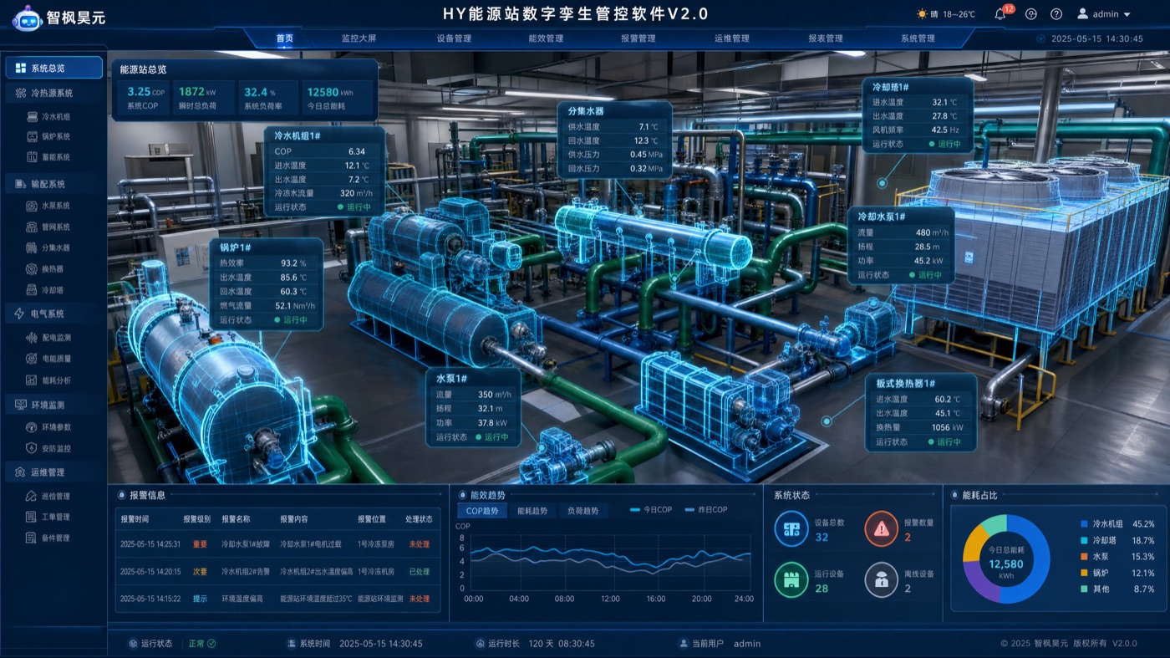Open 冷水机组 in the sidebar
Viewport: 1170px width, 658px height.
click(x=55, y=117)
